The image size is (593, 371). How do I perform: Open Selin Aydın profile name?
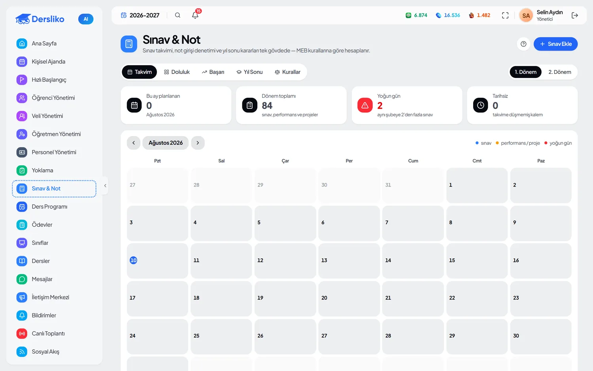click(550, 12)
